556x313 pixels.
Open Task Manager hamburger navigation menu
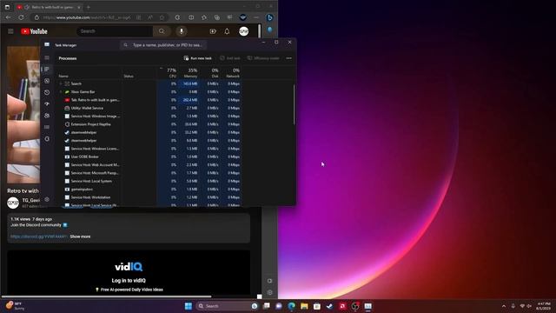tap(47, 58)
